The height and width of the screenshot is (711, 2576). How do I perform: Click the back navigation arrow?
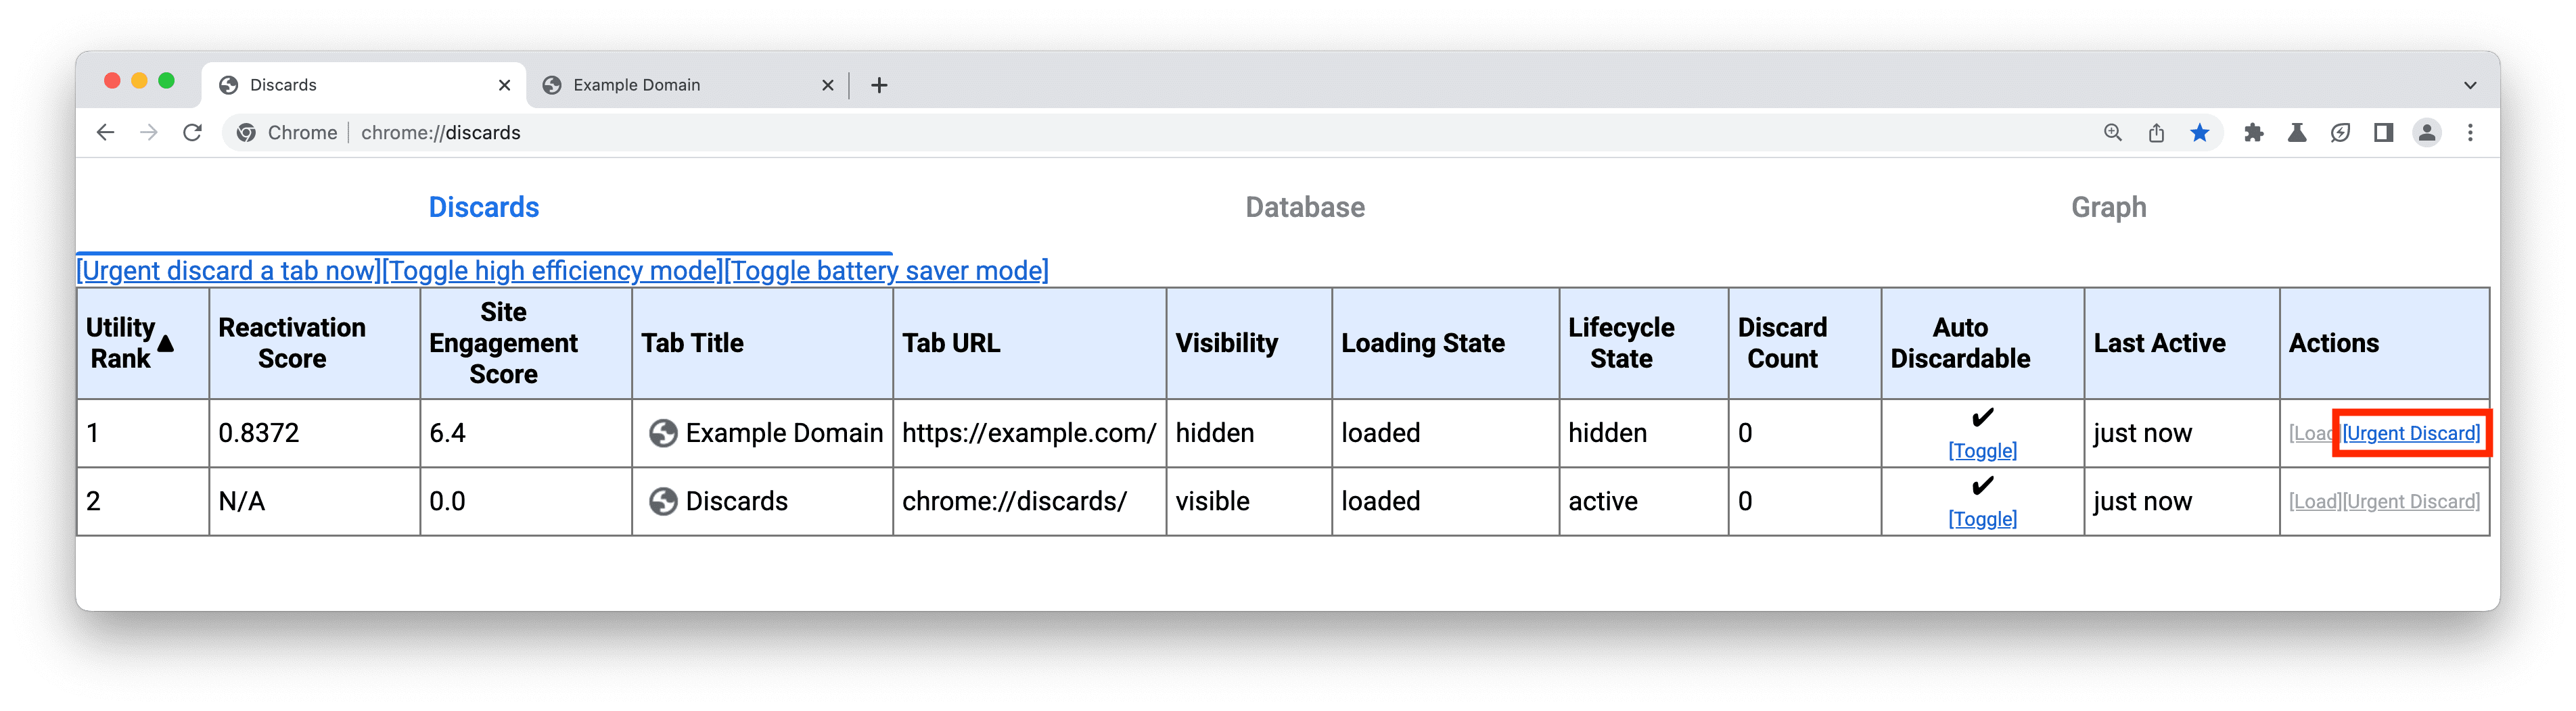point(106,132)
